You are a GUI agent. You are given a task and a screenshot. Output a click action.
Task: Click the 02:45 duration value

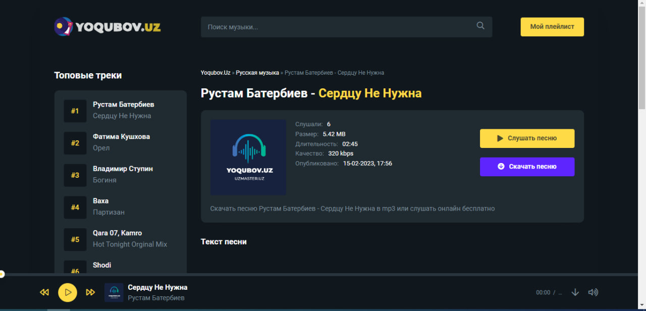coord(350,144)
